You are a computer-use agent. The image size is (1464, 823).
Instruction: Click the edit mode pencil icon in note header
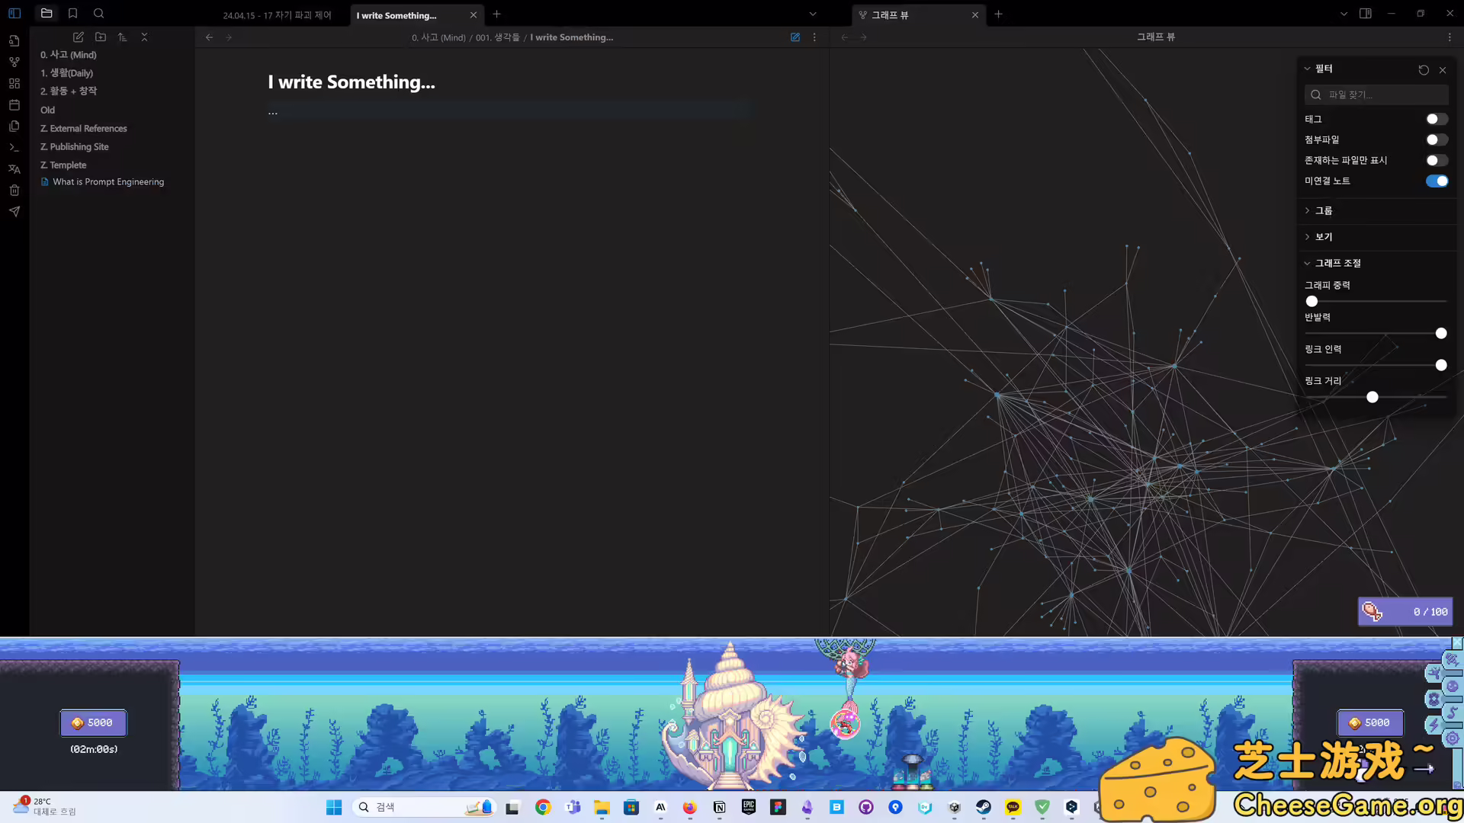coord(795,37)
